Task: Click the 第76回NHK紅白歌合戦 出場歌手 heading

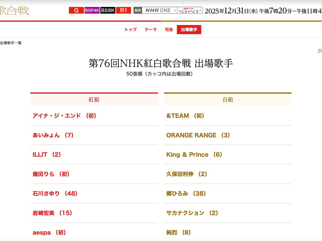Action: (161, 63)
